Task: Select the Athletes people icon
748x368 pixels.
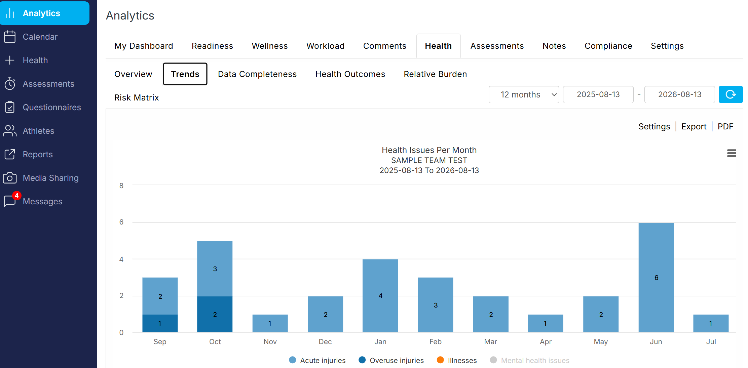Action: point(10,131)
